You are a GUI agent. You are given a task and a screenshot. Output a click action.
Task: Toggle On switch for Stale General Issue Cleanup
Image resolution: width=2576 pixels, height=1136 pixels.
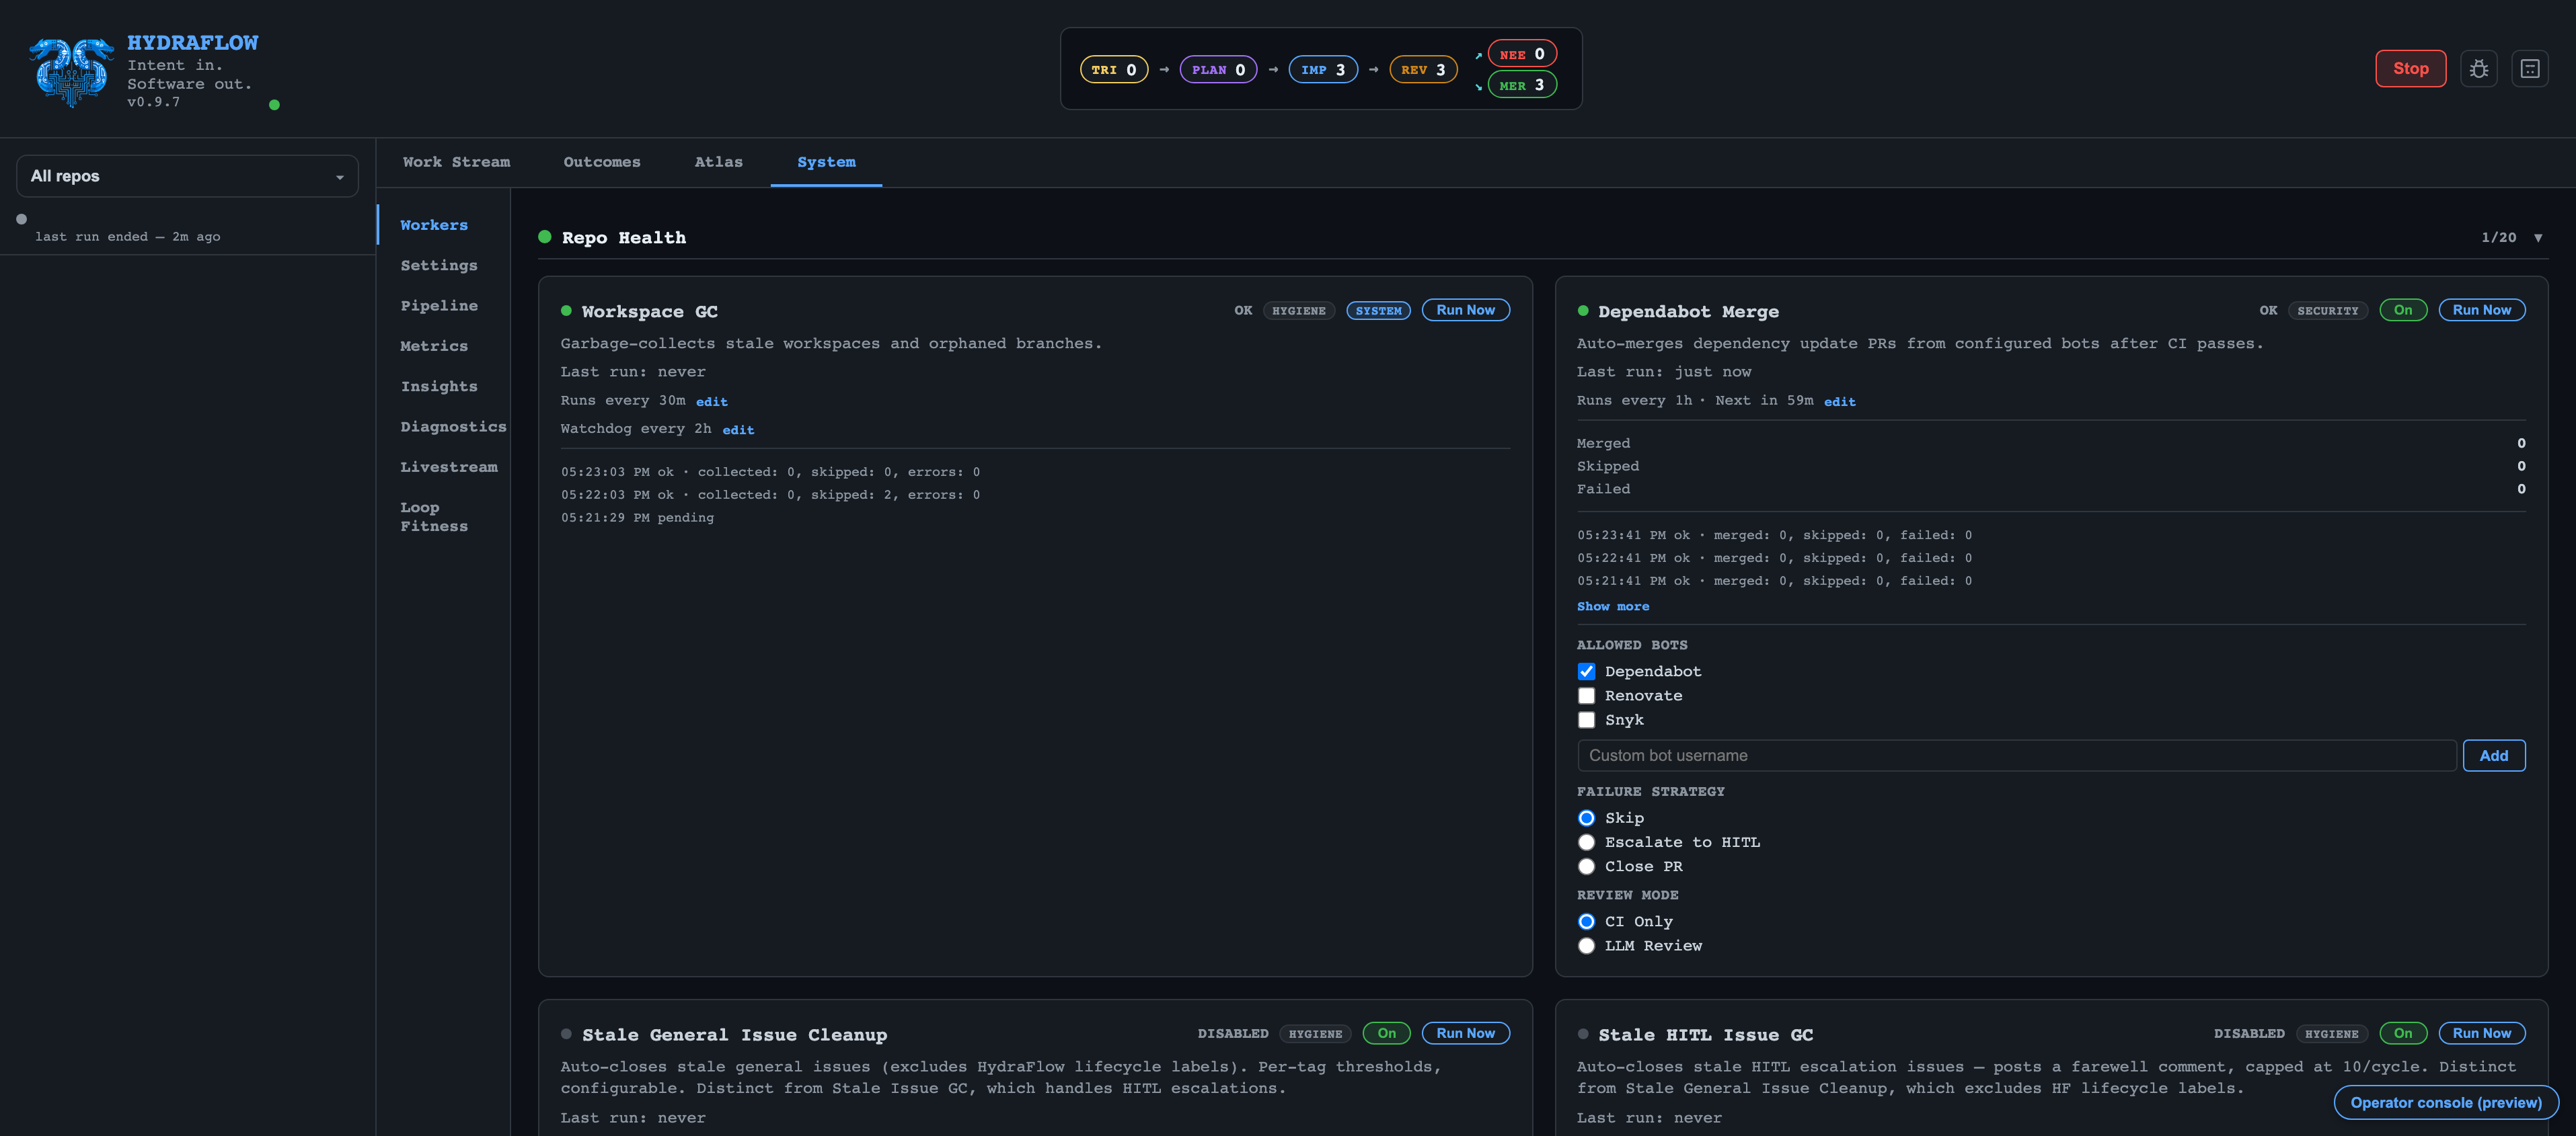pyautogui.click(x=1386, y=1033)
